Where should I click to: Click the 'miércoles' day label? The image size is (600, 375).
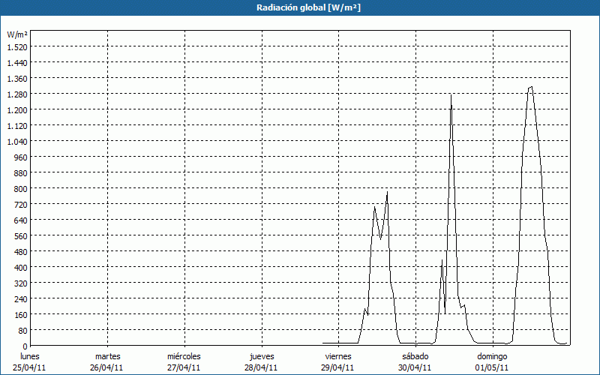tap(184, 356)
